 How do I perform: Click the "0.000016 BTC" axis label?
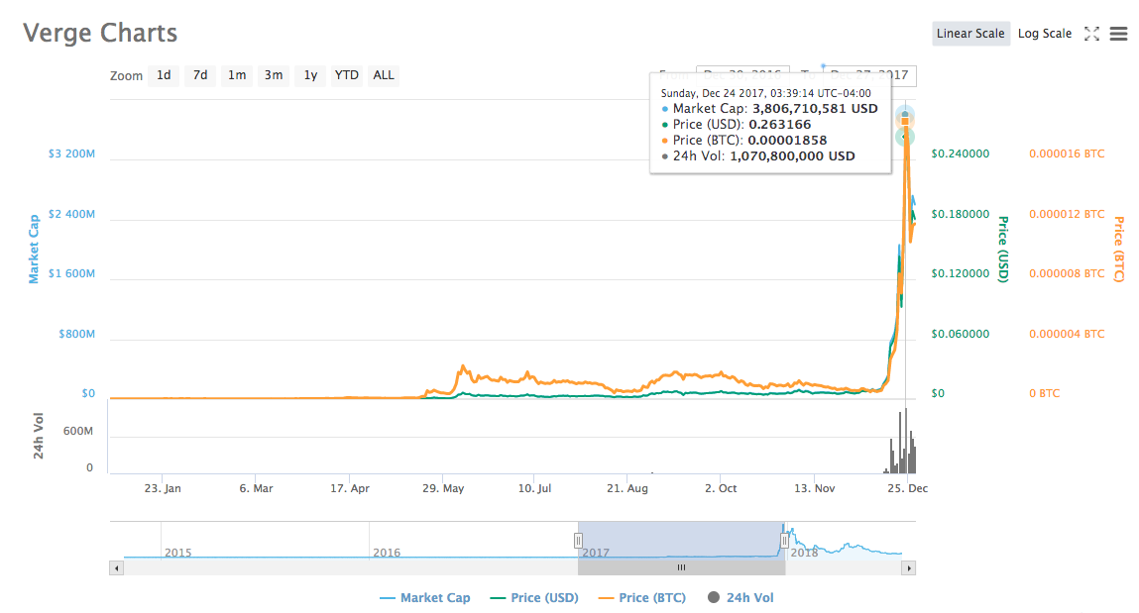(1067, 153)
